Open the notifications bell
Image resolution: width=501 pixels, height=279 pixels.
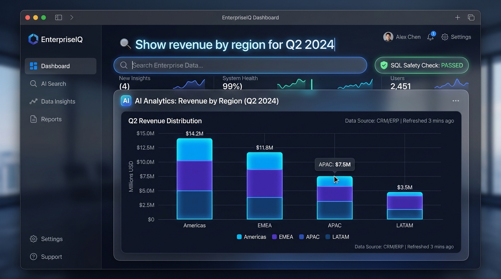pos(430,37)
